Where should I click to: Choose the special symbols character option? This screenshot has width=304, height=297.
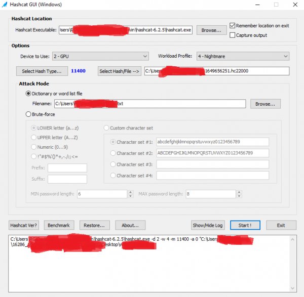click(34, 156)
